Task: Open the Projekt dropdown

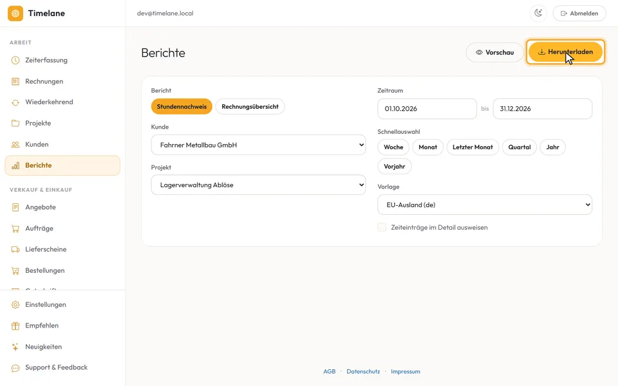Action: tap(259, 185)
